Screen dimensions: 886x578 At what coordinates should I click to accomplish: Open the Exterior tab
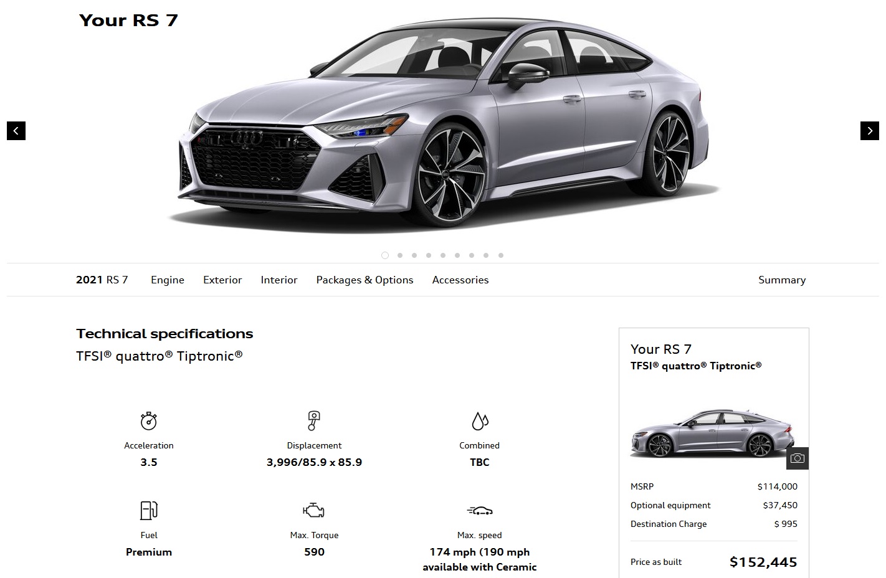pos(222,280)
